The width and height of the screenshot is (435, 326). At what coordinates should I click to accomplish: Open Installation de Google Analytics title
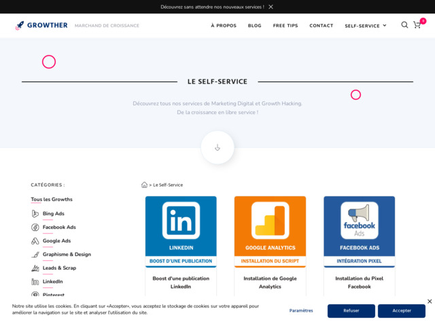271,283
